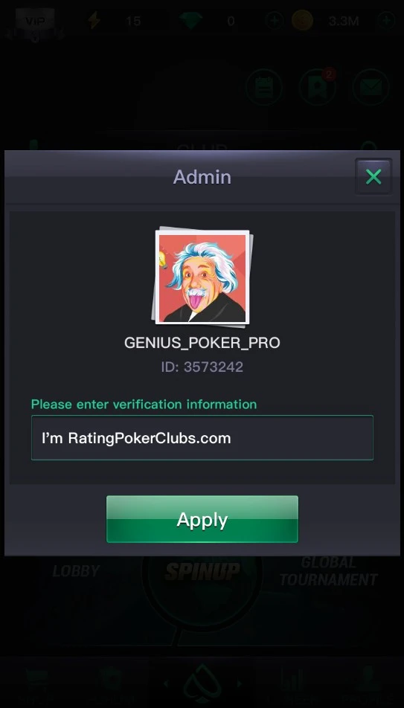The width and height of the screenshot is (404, 708).
Task: Open the calendar notes icon
Action: pos(264,87)
